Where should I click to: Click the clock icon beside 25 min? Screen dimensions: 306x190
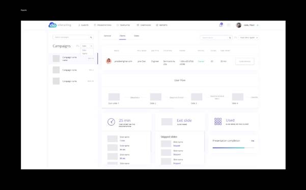tap(111, 122)
